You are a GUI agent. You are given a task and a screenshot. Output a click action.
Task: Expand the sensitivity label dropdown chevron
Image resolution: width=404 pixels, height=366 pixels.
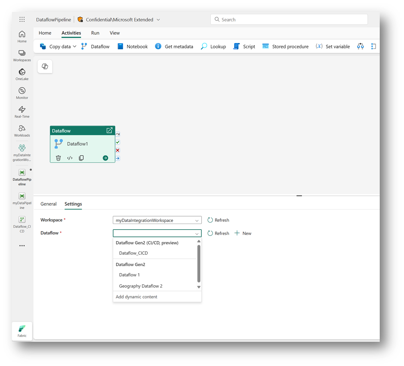click(x=158, y=20)
